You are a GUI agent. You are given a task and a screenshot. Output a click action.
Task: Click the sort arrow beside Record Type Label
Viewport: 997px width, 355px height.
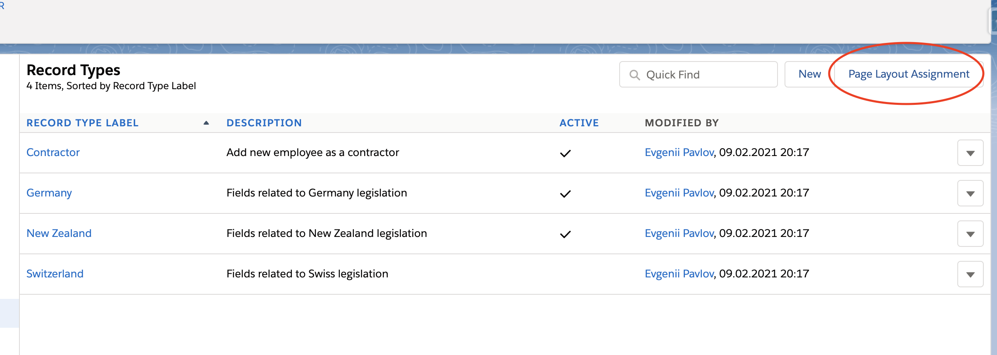coord(206,123)
